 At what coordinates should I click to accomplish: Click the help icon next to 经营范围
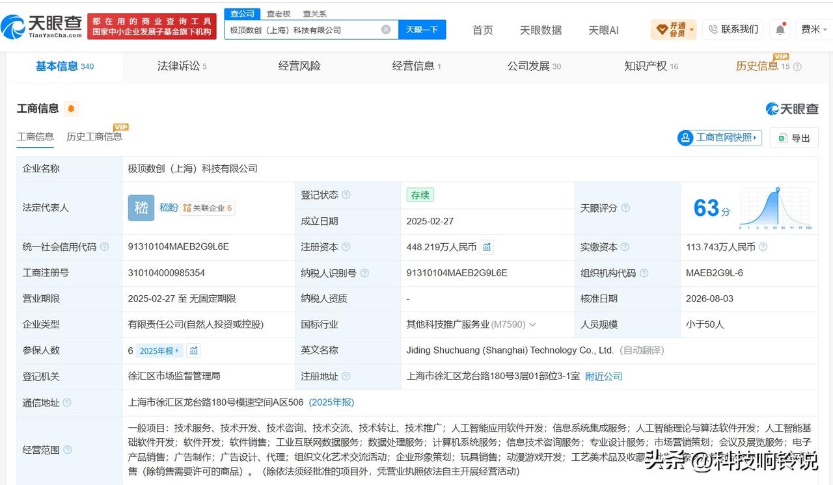(x=67, y=450)
